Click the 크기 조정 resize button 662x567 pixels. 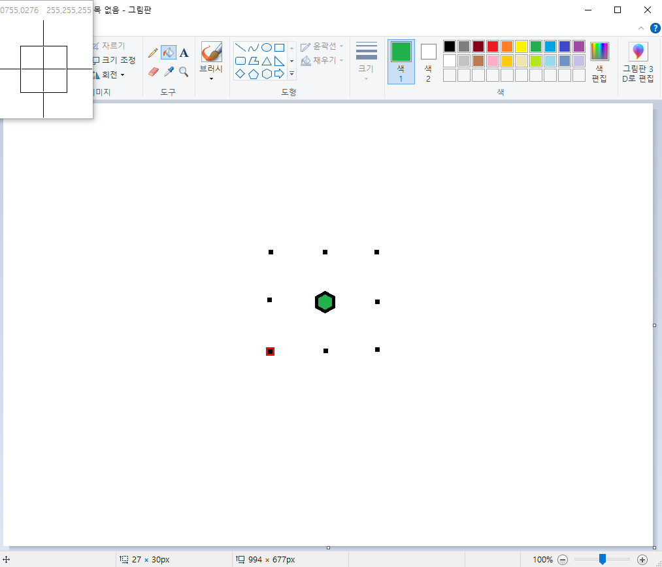pyautogui.click(x=114, y=60)
